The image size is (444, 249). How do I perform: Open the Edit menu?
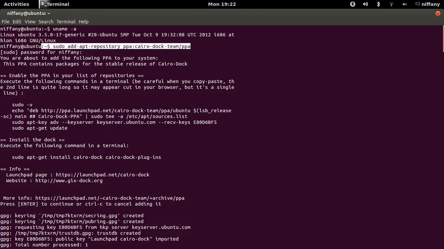(x=17, y=22)
